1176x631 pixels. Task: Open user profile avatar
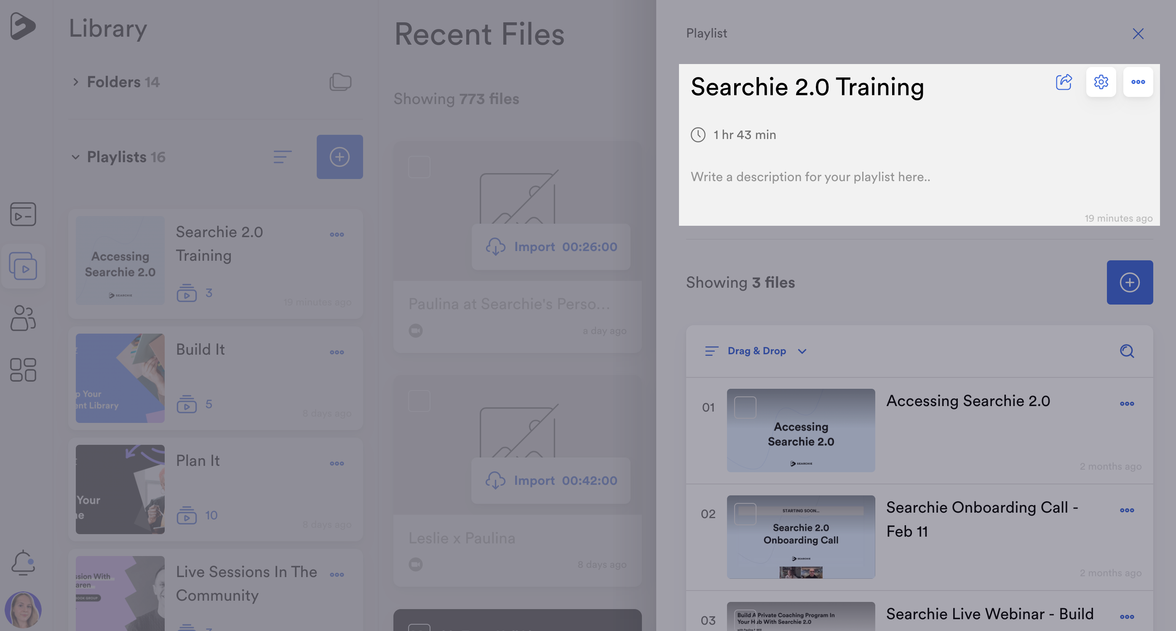(23, 610)
